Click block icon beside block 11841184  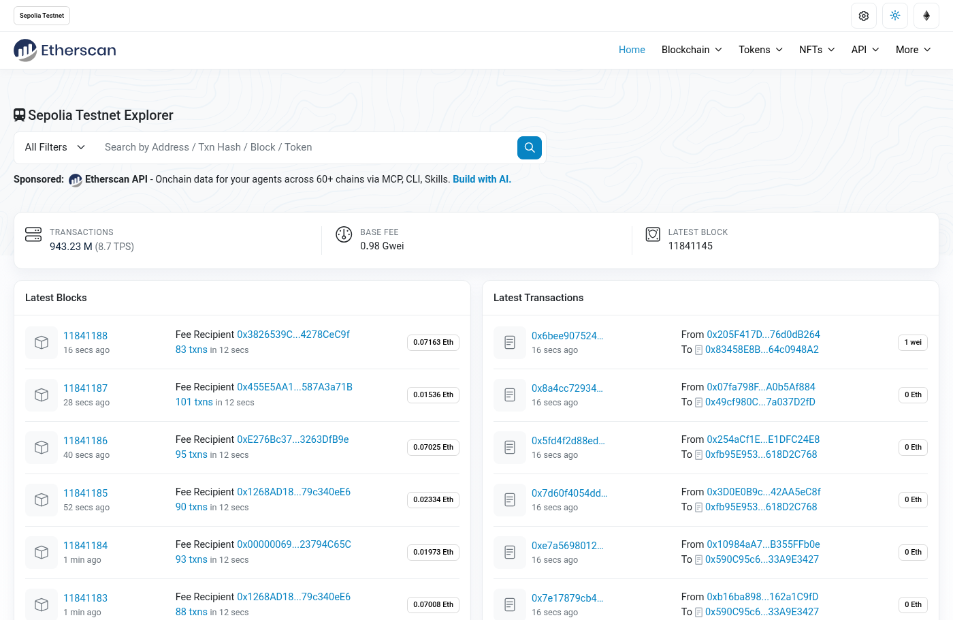coord(42,552)
